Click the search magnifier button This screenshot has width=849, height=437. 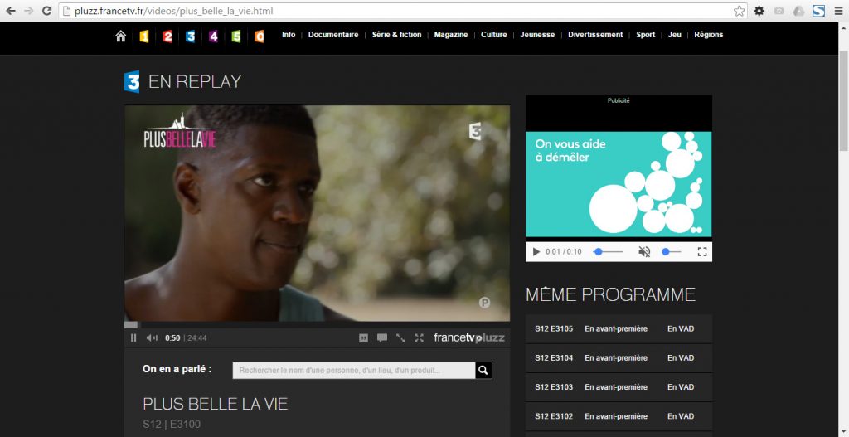(483, 371)
